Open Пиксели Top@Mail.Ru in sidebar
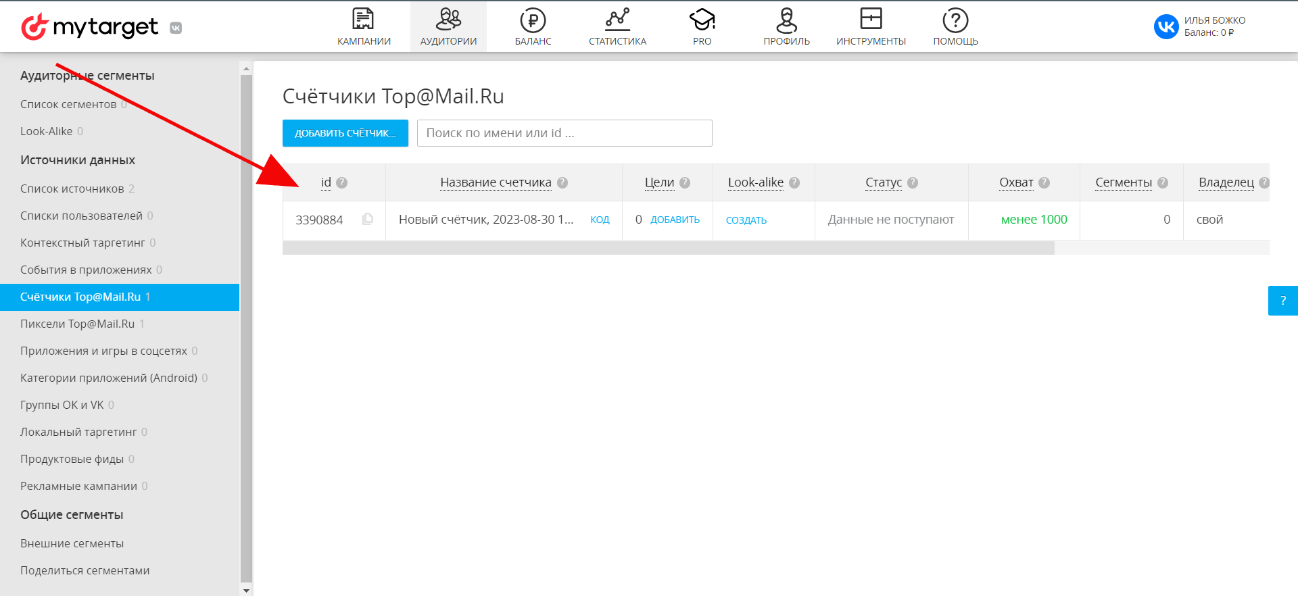 78,324
